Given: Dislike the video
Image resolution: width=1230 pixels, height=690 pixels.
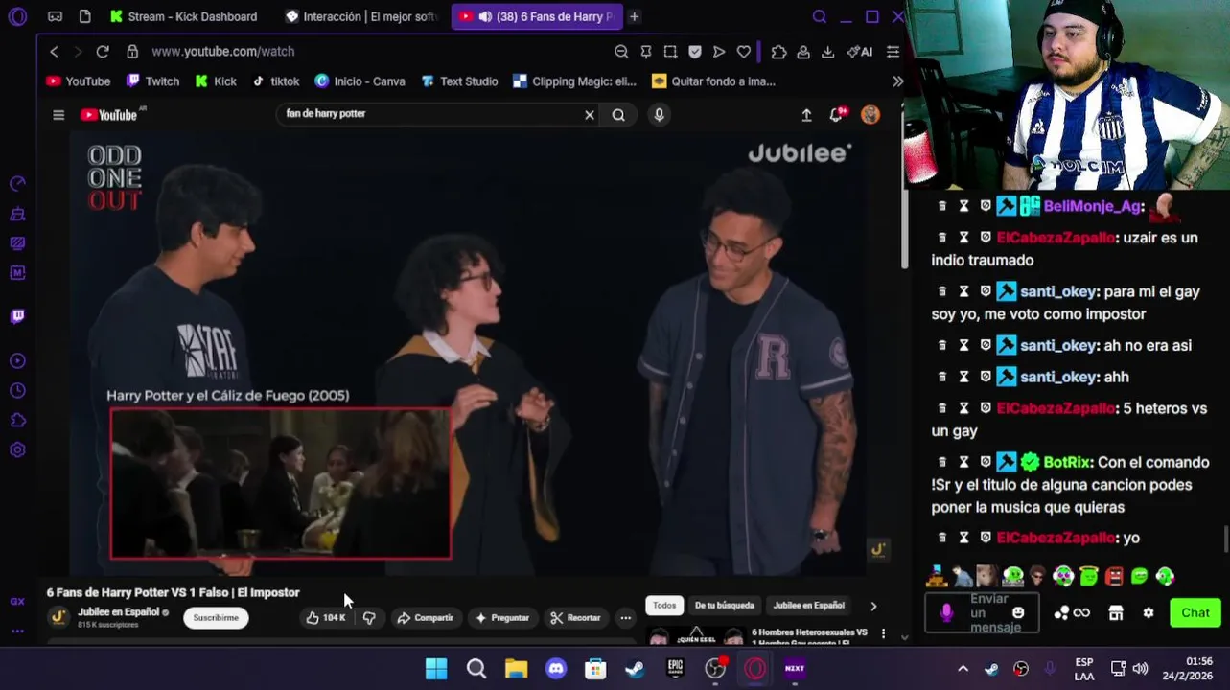Looking at the screenshot, I should pos(369,618).
